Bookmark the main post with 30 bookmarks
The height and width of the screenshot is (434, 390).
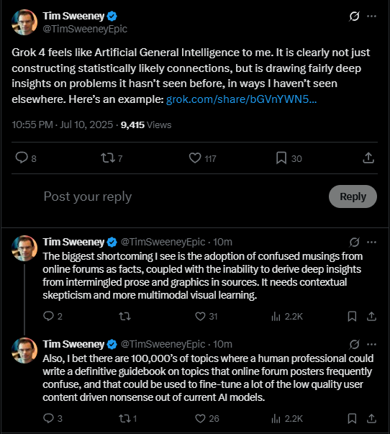[289, 158]
